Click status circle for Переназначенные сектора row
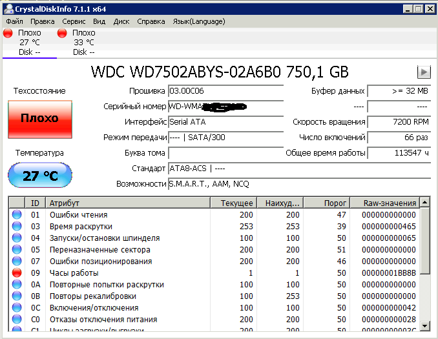 coord(17,249)
